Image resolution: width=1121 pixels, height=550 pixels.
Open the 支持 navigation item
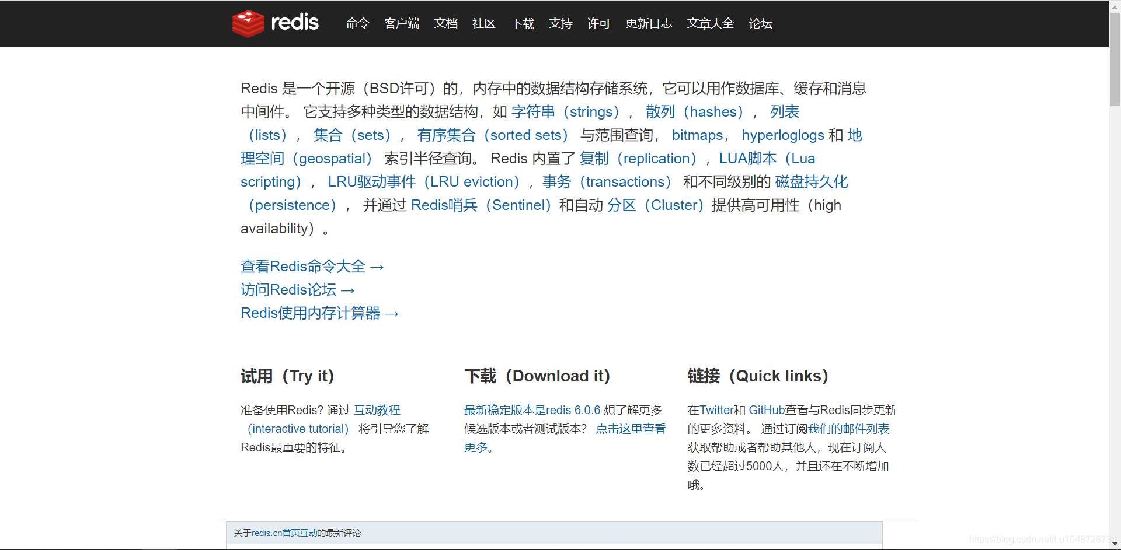[x=560, y=23]
